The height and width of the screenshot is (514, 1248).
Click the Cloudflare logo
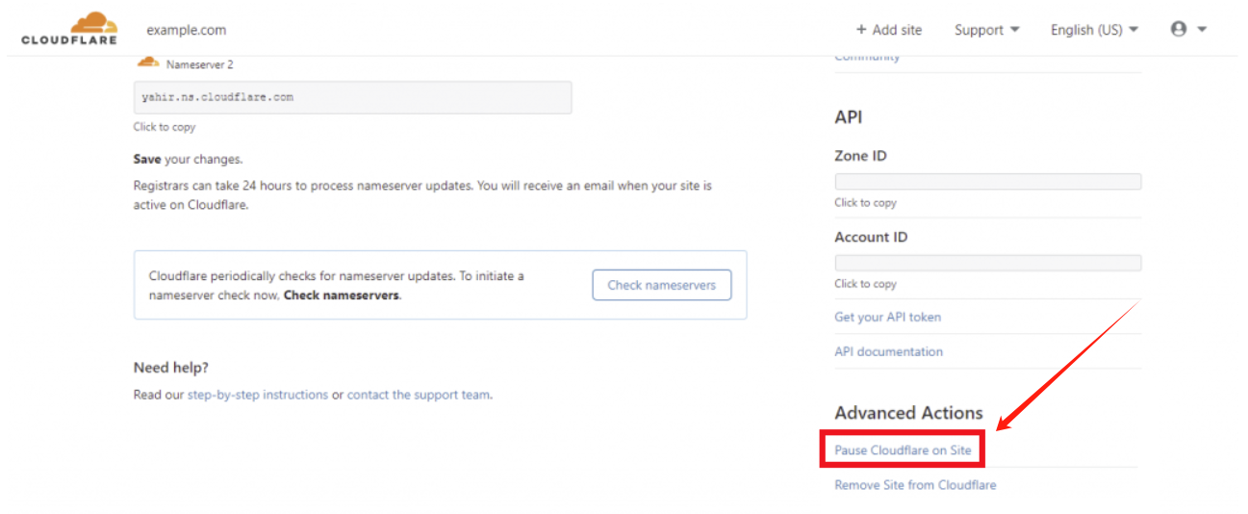click(69, 29)
